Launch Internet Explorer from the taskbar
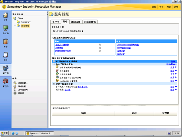 (13, 133)
